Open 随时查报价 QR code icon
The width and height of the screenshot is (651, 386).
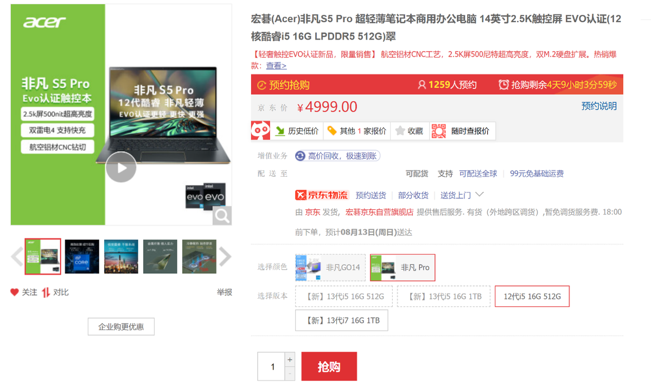(x=438, y=131)
